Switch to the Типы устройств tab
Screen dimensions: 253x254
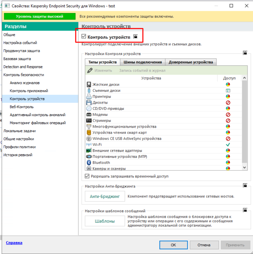(x=102, y=62)
